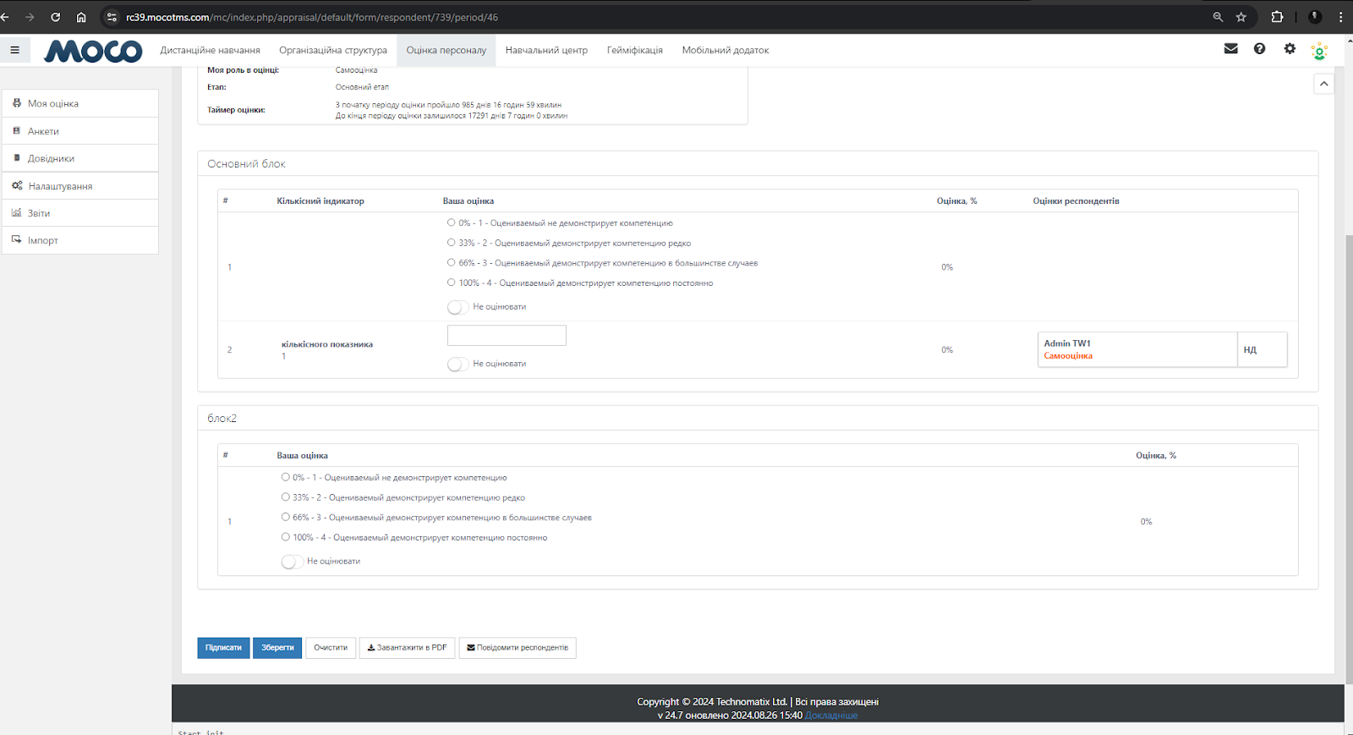Select 66% option in Основний блок row 1

[x=452, y=263]
